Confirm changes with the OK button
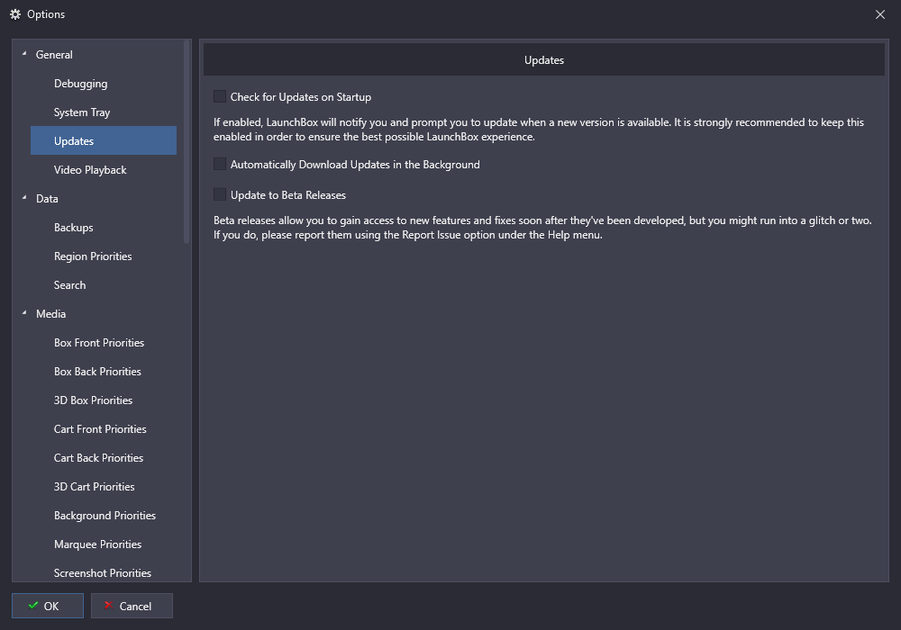 (48, 606)
